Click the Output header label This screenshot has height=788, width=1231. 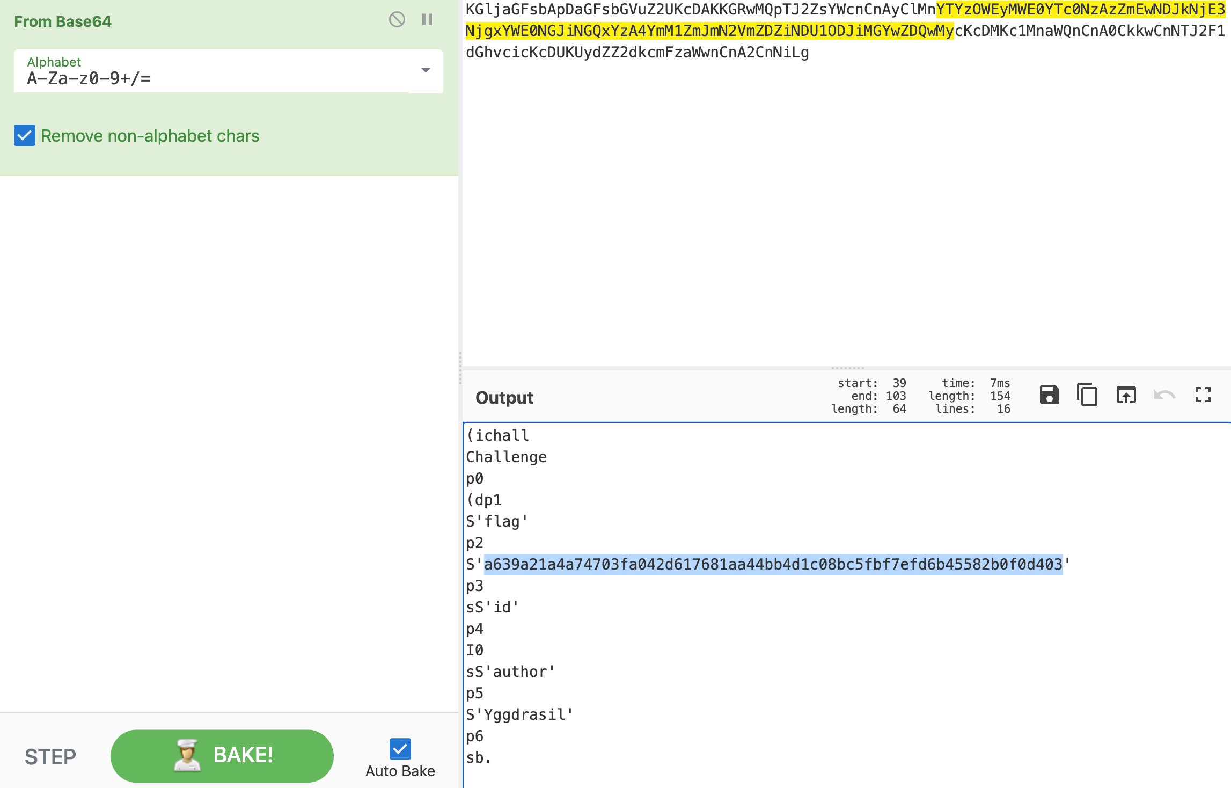tap(504, 397)
